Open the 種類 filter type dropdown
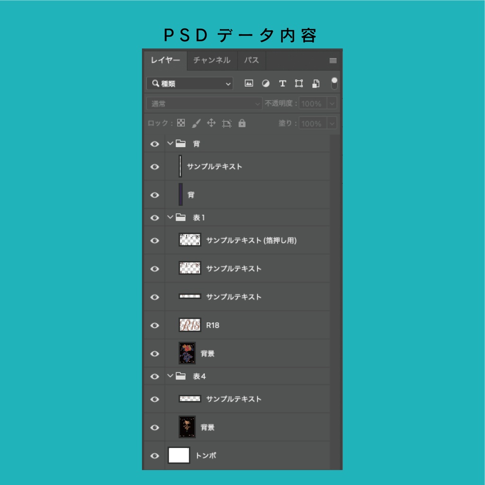This screenshot has width=485, height=485. pyautogui.click(x=189, y=83)
